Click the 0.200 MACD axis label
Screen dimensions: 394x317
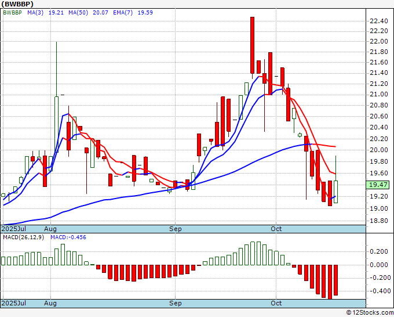[x=379, y=251]
